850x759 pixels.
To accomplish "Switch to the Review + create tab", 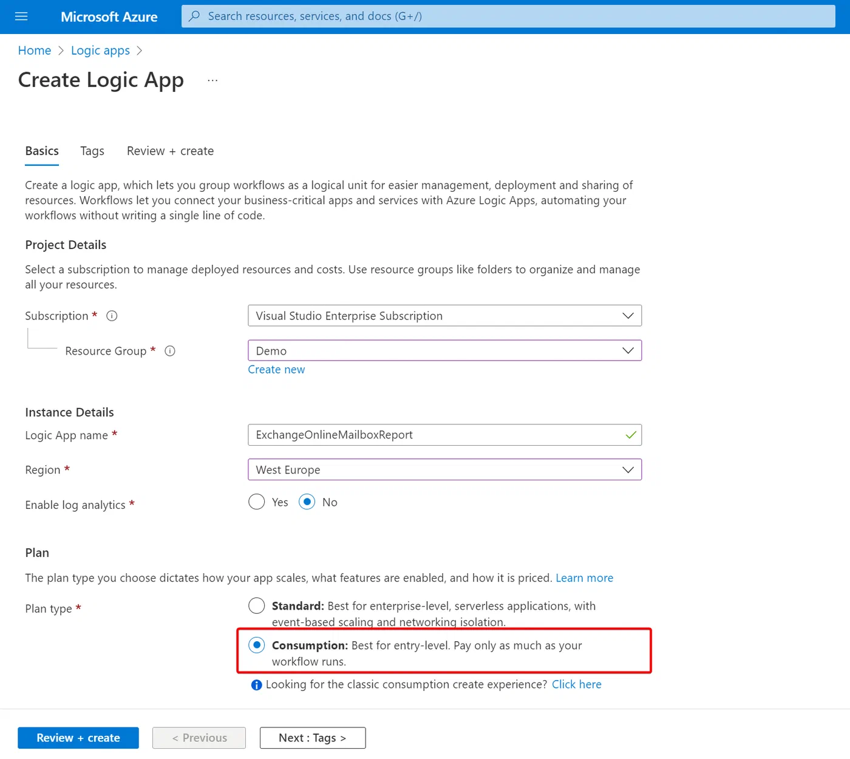I will pyautogui.click(x=170, y=151).
